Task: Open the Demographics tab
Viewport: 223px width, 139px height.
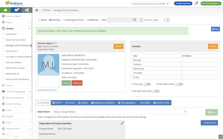Action: coord(127,103)
